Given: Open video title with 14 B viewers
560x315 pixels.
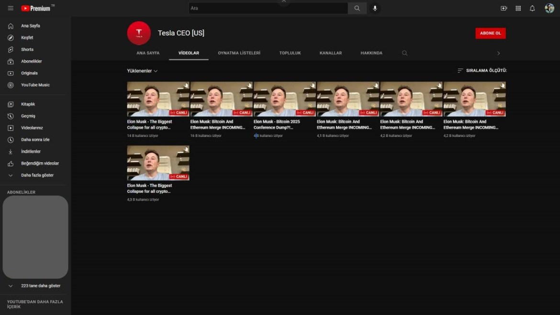Looking at the screenshot, I should (x=149, y=124).
